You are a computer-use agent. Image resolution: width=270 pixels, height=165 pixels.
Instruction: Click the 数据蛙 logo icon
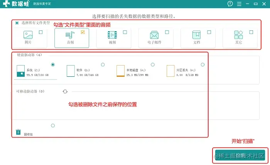(x=7, y=3)
